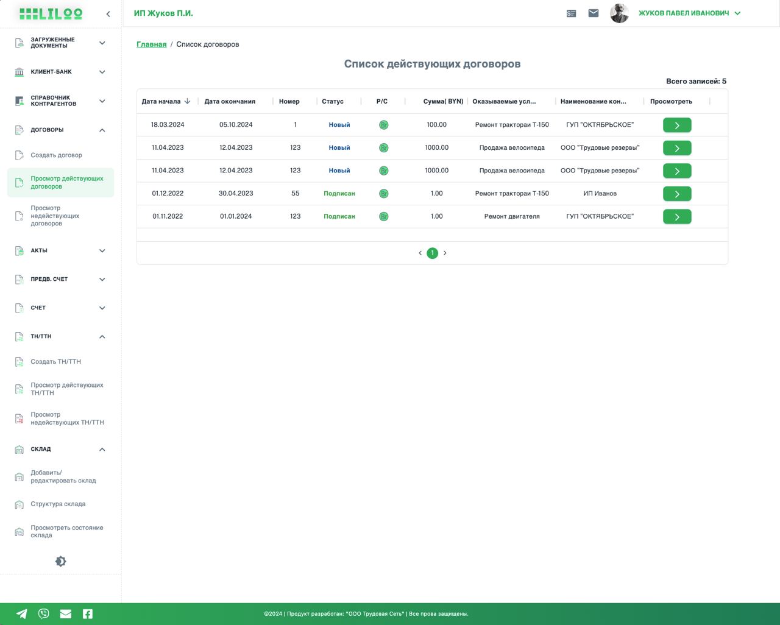Viewport: 780px width, 625px height.
Task: View Ремонт двигателя contract arrow button
Action: click(x=677, y=217)
